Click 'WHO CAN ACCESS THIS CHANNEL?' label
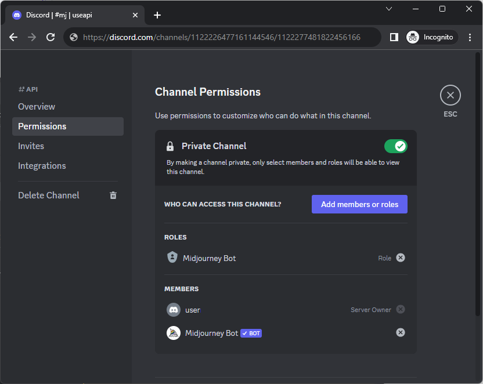 pos(222,204)
